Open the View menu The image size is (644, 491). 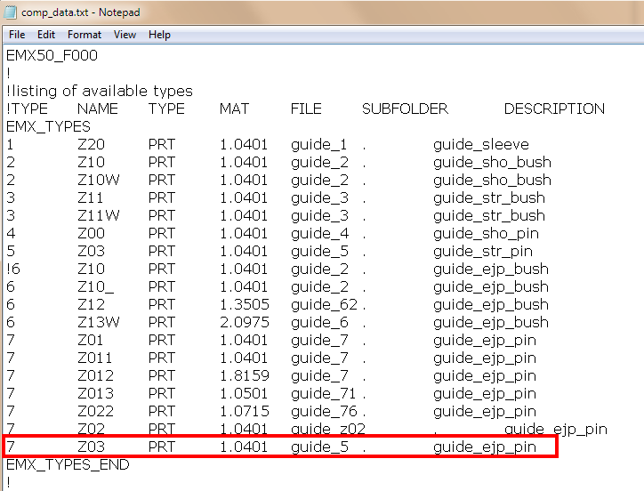click(x=125, y=35)
